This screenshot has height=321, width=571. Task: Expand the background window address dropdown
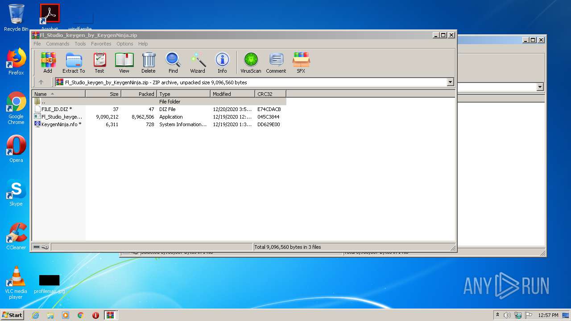point(540,87)
